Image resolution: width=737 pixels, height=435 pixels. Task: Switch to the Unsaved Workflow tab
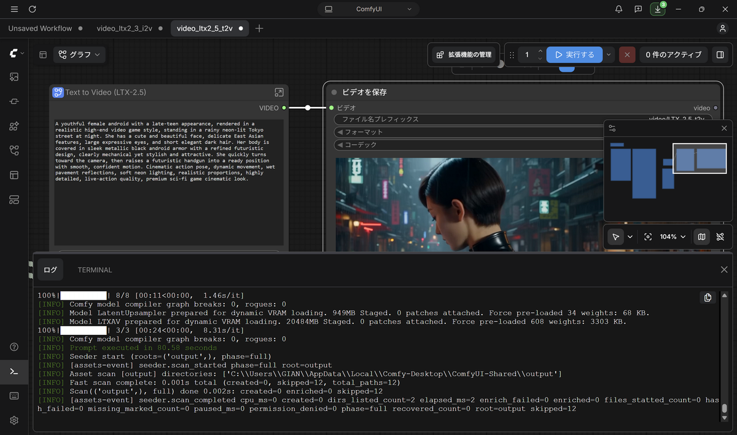(45, 28)
